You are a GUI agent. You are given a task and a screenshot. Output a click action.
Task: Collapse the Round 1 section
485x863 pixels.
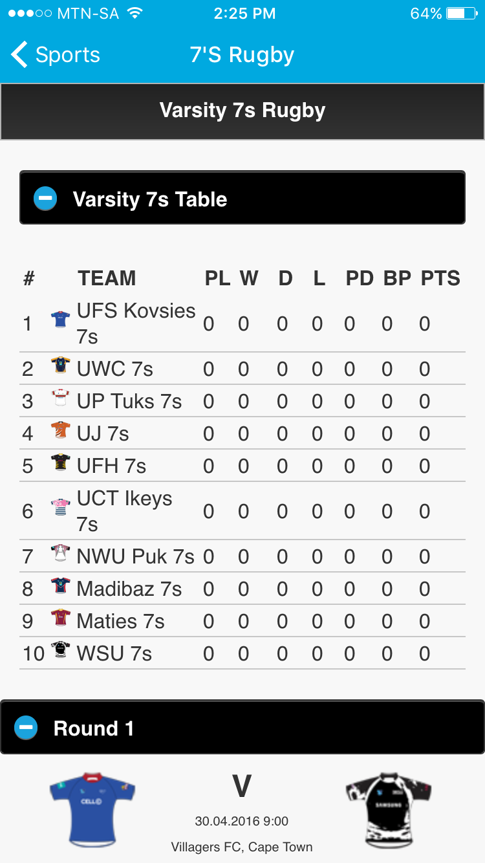tap(242, 728)
